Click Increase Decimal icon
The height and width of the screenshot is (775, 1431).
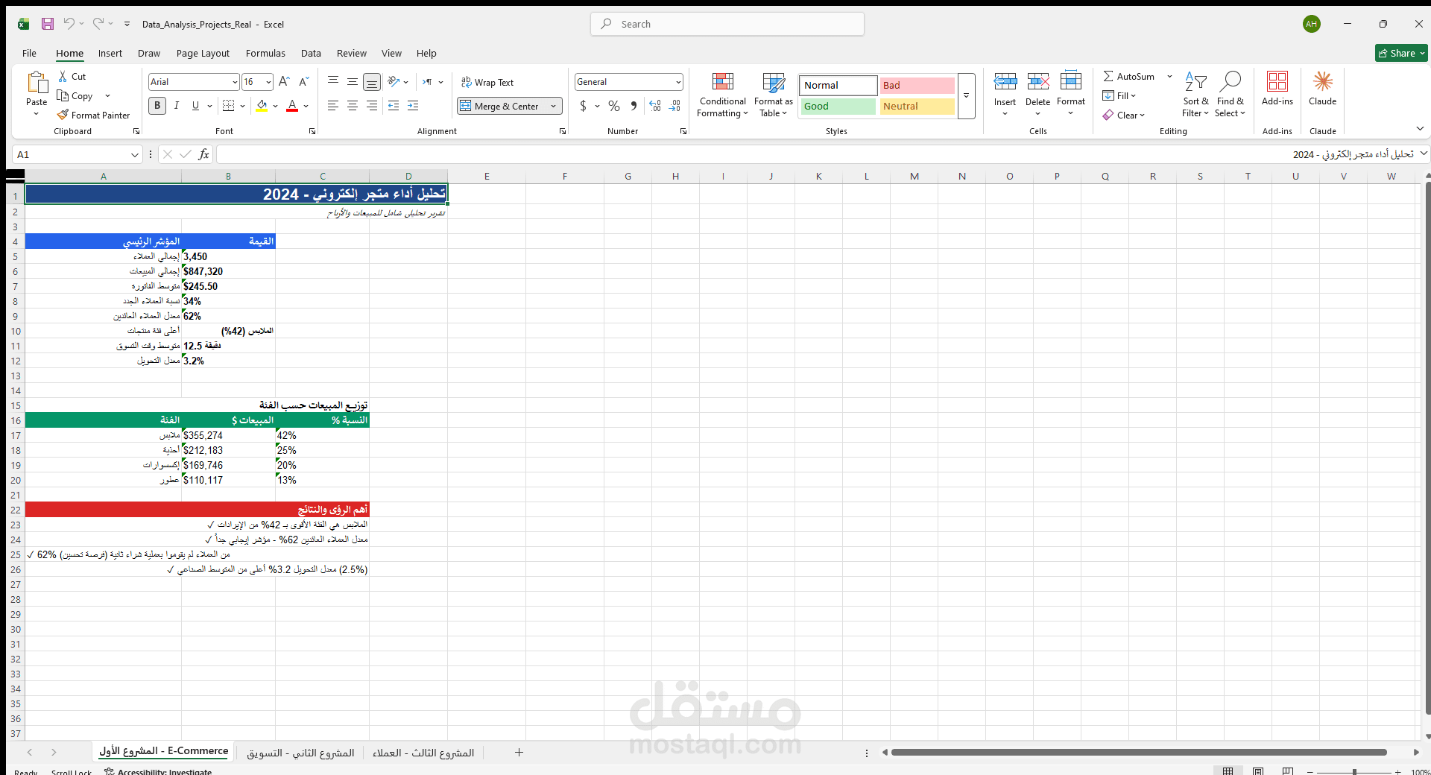point(655,106)
